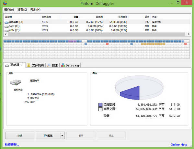This screenshot has height=149, width=194.
Task: Click the colored blocks Drive map icon
Action: click(63, 65)
